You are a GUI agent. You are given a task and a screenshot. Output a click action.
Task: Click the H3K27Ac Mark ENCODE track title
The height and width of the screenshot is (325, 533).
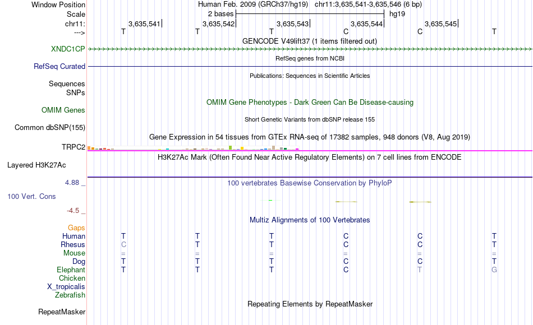pyautogui.click(x=310, y=157)
